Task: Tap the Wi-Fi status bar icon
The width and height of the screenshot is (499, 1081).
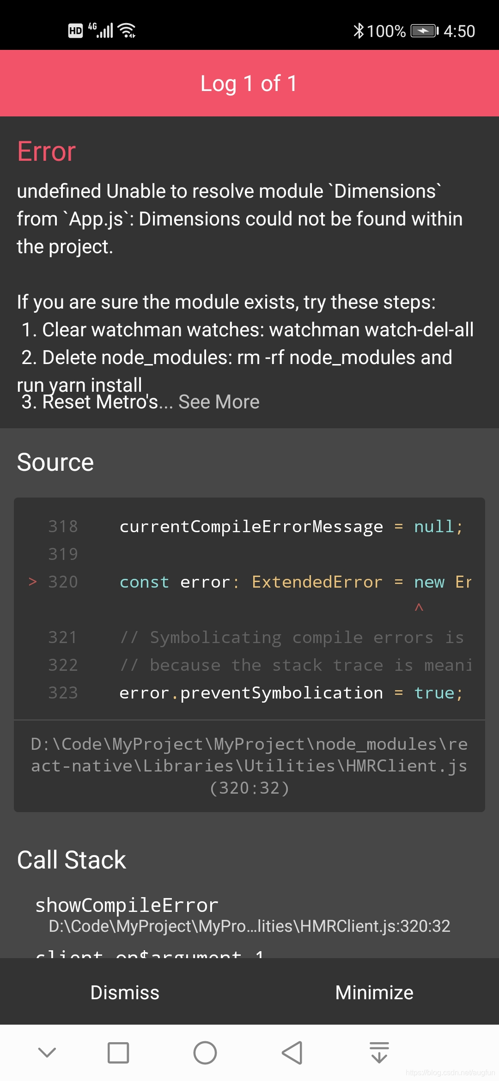Action: 126,30
